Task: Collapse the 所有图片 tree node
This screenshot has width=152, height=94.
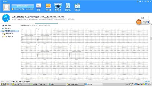Action: coord(1,31)
